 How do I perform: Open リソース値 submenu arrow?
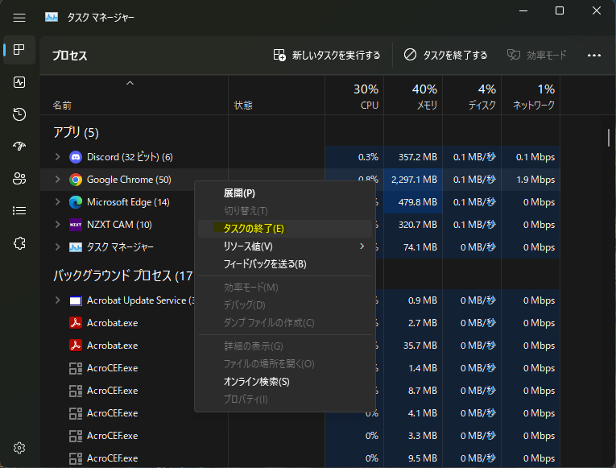[362, 246]
